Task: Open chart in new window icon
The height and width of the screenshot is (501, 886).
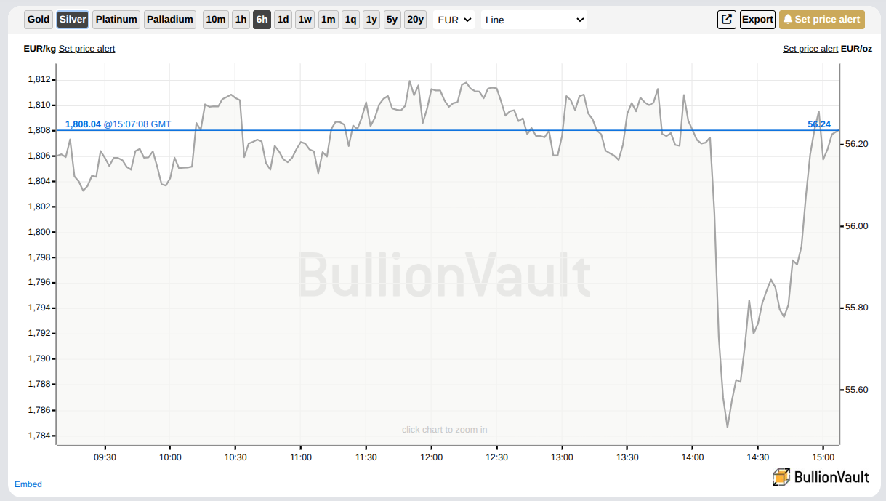Action: tap(726, 20)
